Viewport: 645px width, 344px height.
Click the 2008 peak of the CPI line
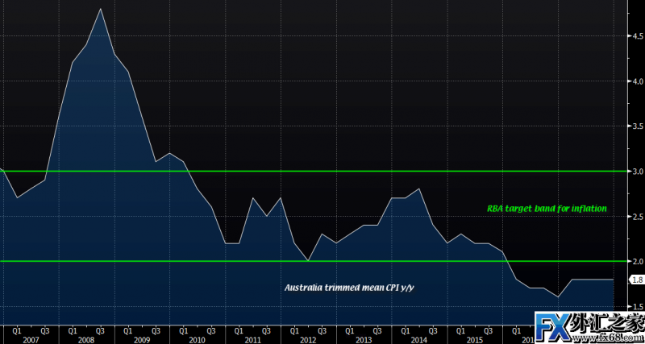(x=100, y=9)
